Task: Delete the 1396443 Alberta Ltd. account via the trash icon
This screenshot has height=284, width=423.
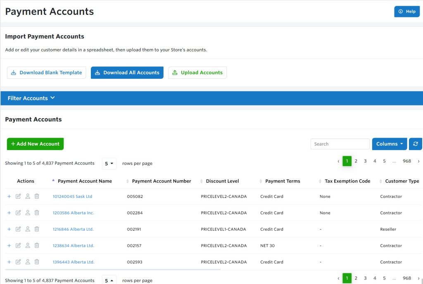Action: tap(37, 262)
